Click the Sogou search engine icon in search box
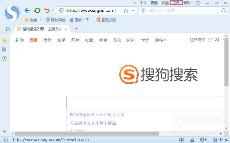 143,10
